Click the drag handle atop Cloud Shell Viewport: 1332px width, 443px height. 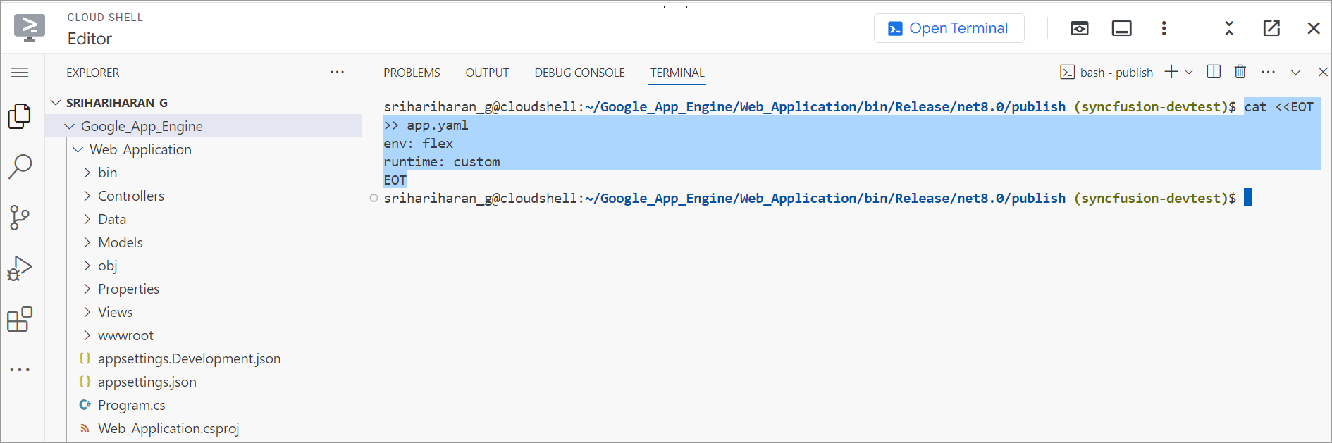pos(675,7)
